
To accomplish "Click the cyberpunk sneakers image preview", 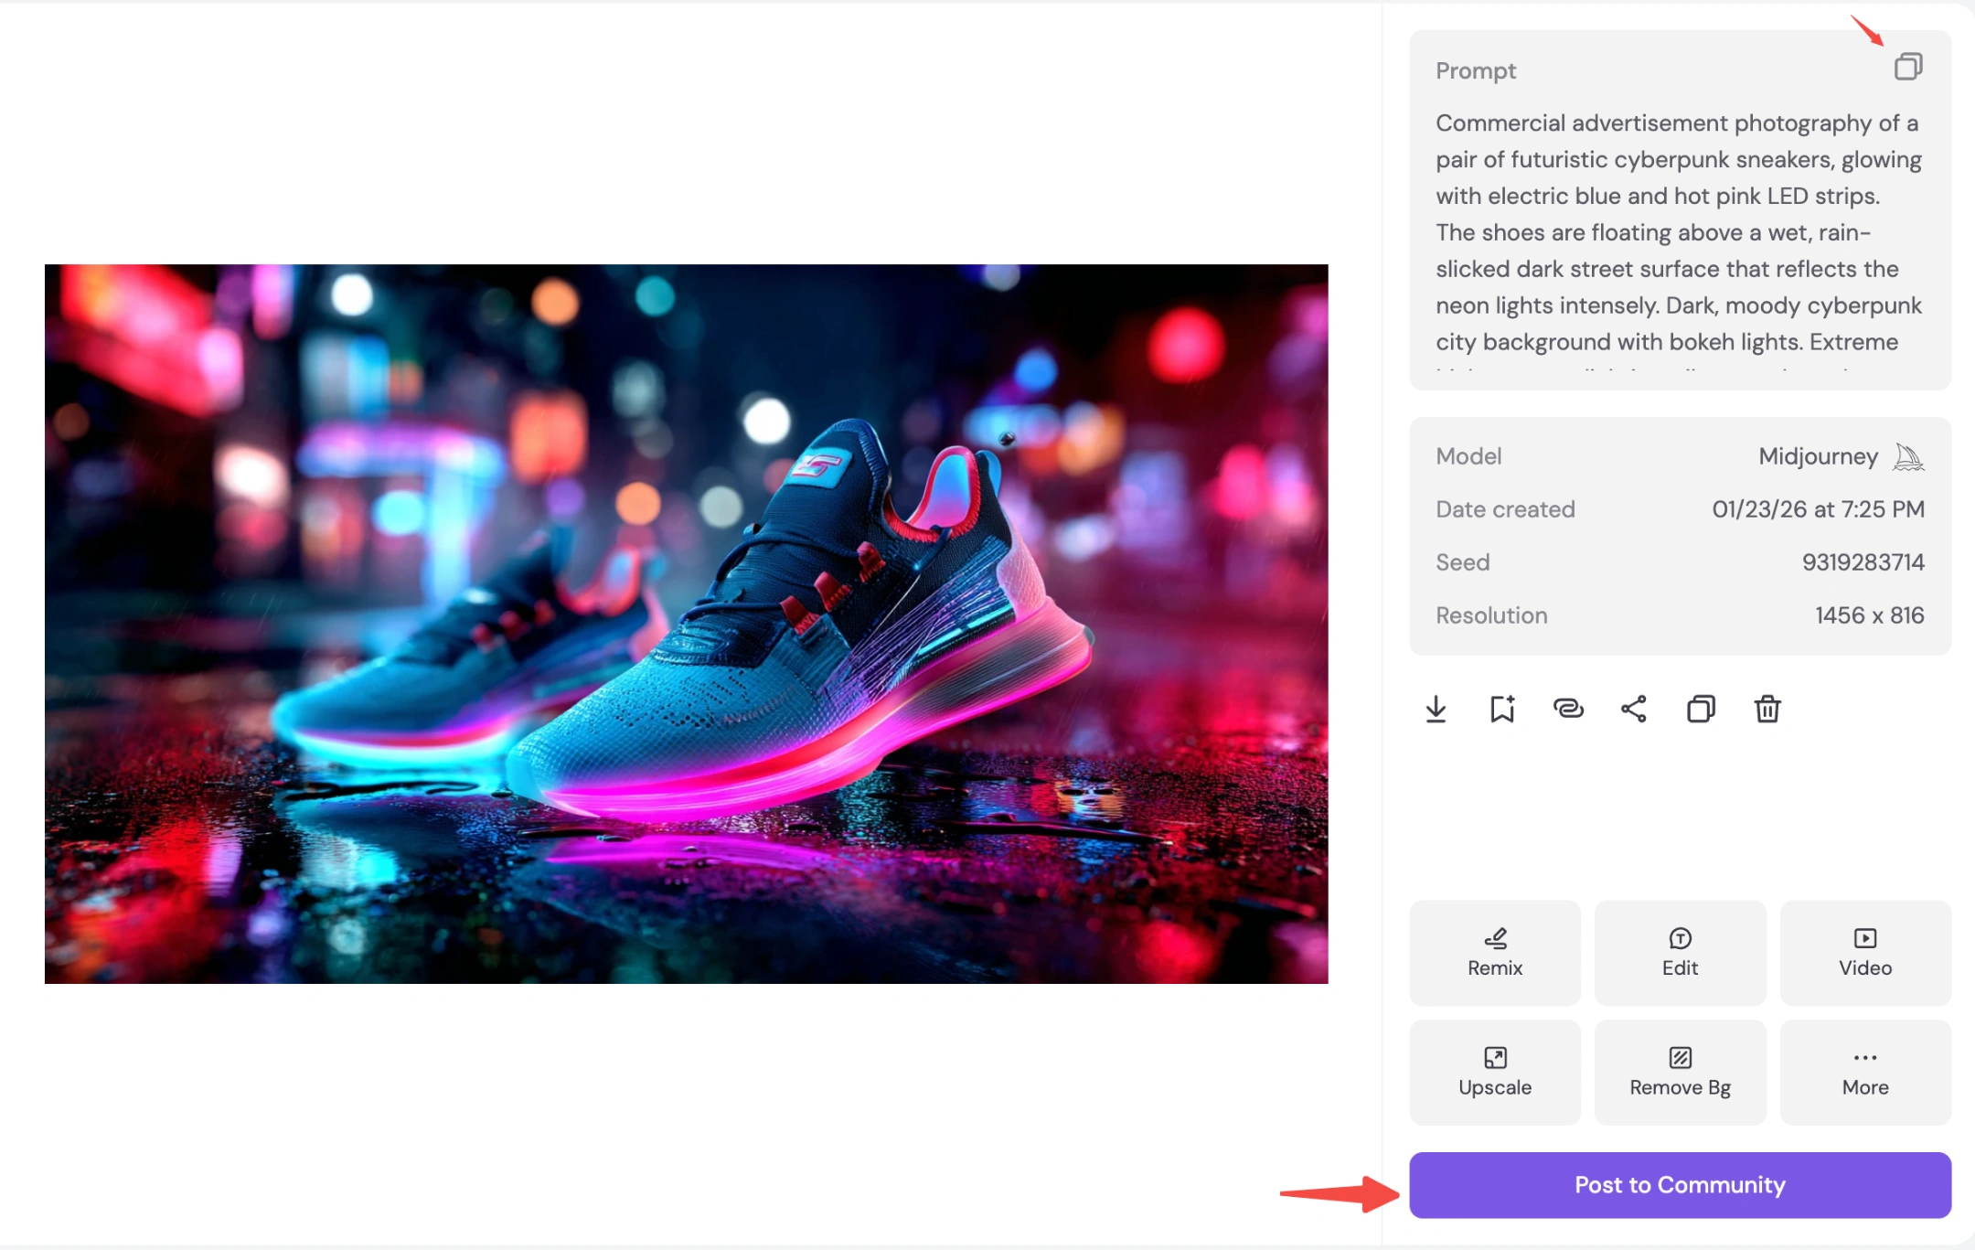I will tap(686, 624).
